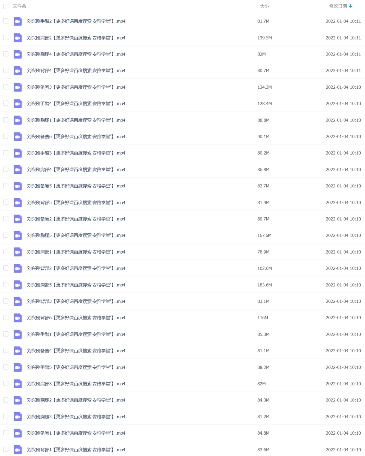Viewport: 365px width, 456px height.
Task: Click the 修改日期 column header label
Action: (x=338, y=6)
